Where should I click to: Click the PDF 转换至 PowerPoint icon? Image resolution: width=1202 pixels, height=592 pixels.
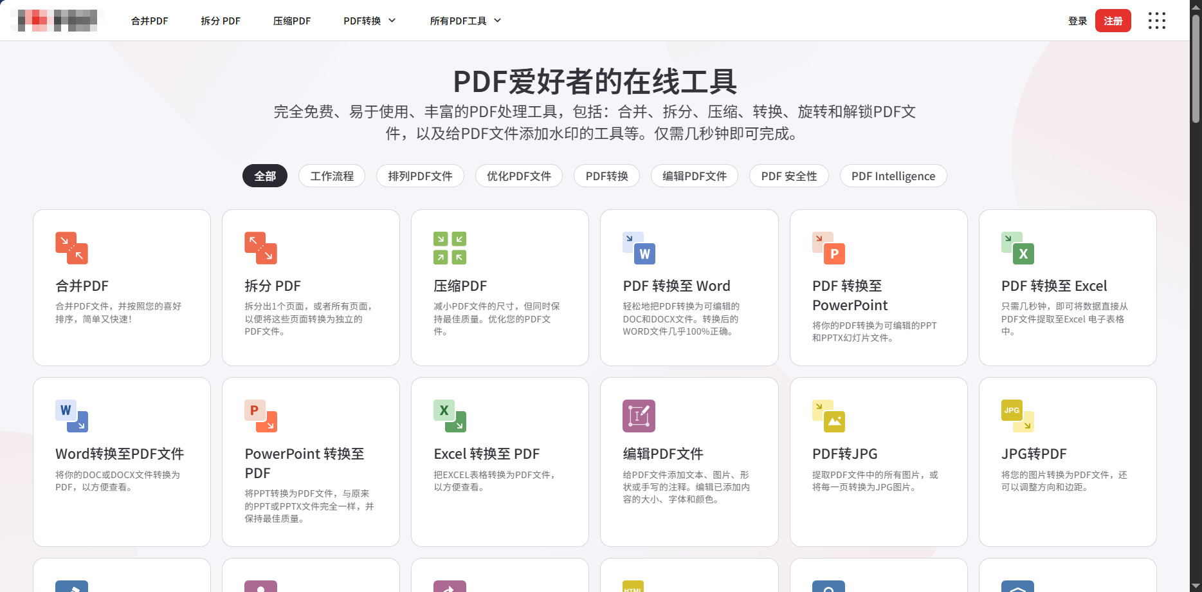[x=828, y=248]
